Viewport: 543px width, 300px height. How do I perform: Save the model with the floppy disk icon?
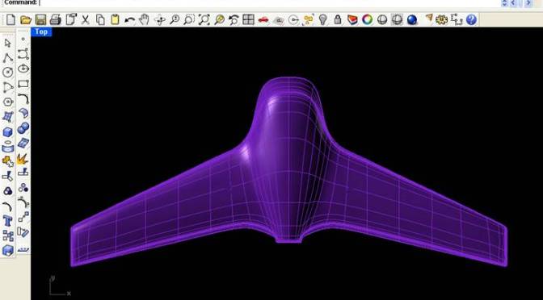pos(40,19)
